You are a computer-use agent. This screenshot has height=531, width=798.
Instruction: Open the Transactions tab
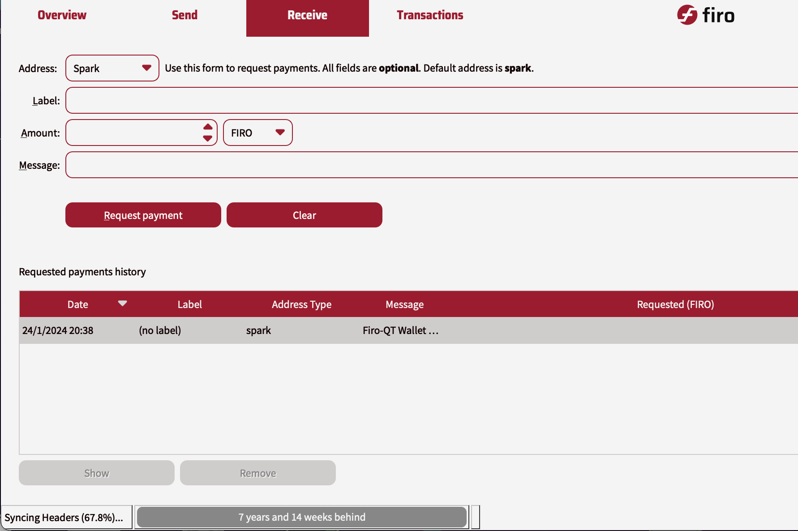point(430,15)
